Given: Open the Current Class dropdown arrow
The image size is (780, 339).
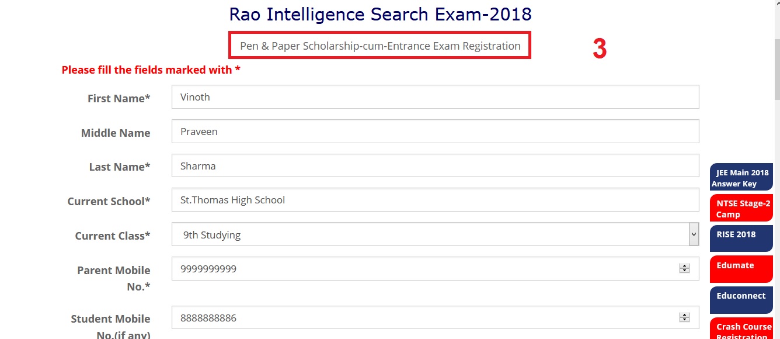Looking at the screenshot, I should click(x=694, y=234).
